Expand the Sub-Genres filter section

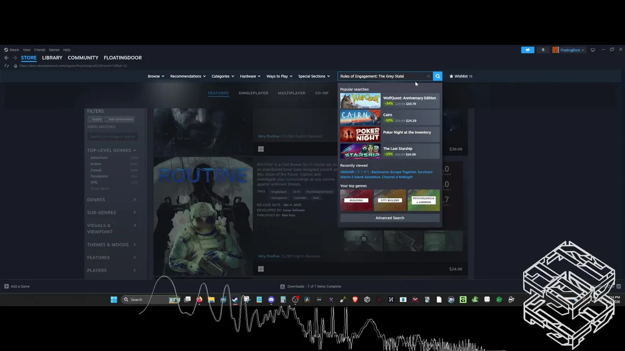(111, 213)
